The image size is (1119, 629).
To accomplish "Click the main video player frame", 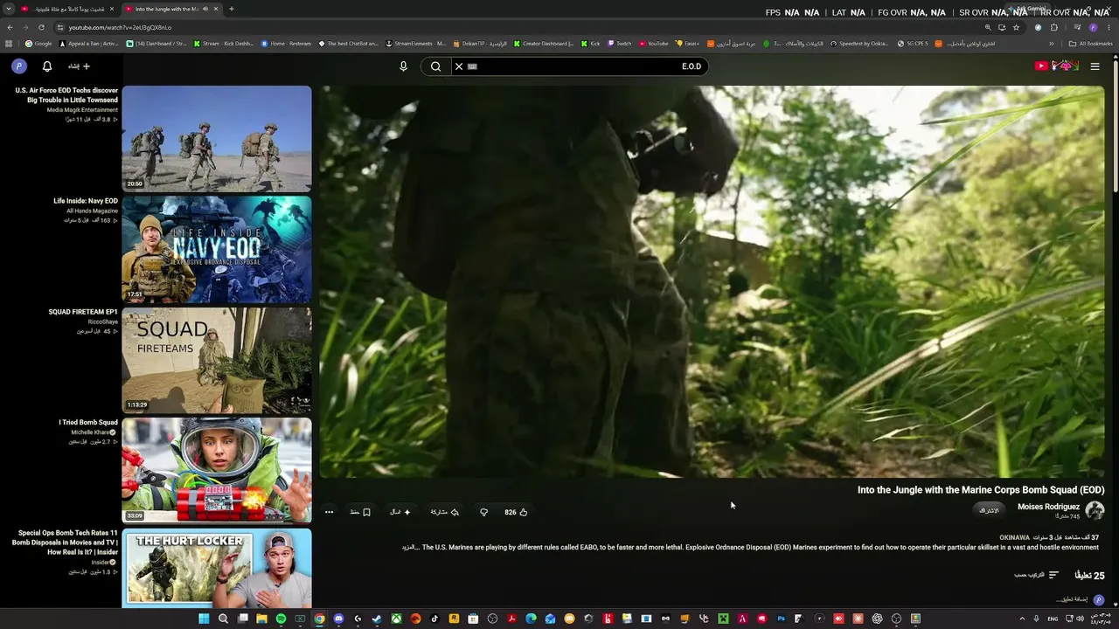I will tap(712, 281).
